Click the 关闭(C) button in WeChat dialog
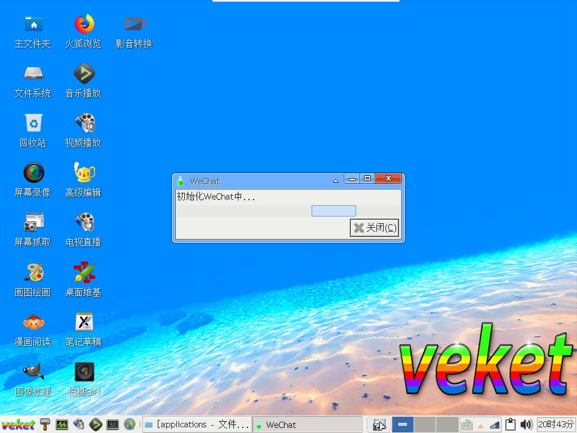The width and height of the screenshot is (577, 433). pos(374,228)
